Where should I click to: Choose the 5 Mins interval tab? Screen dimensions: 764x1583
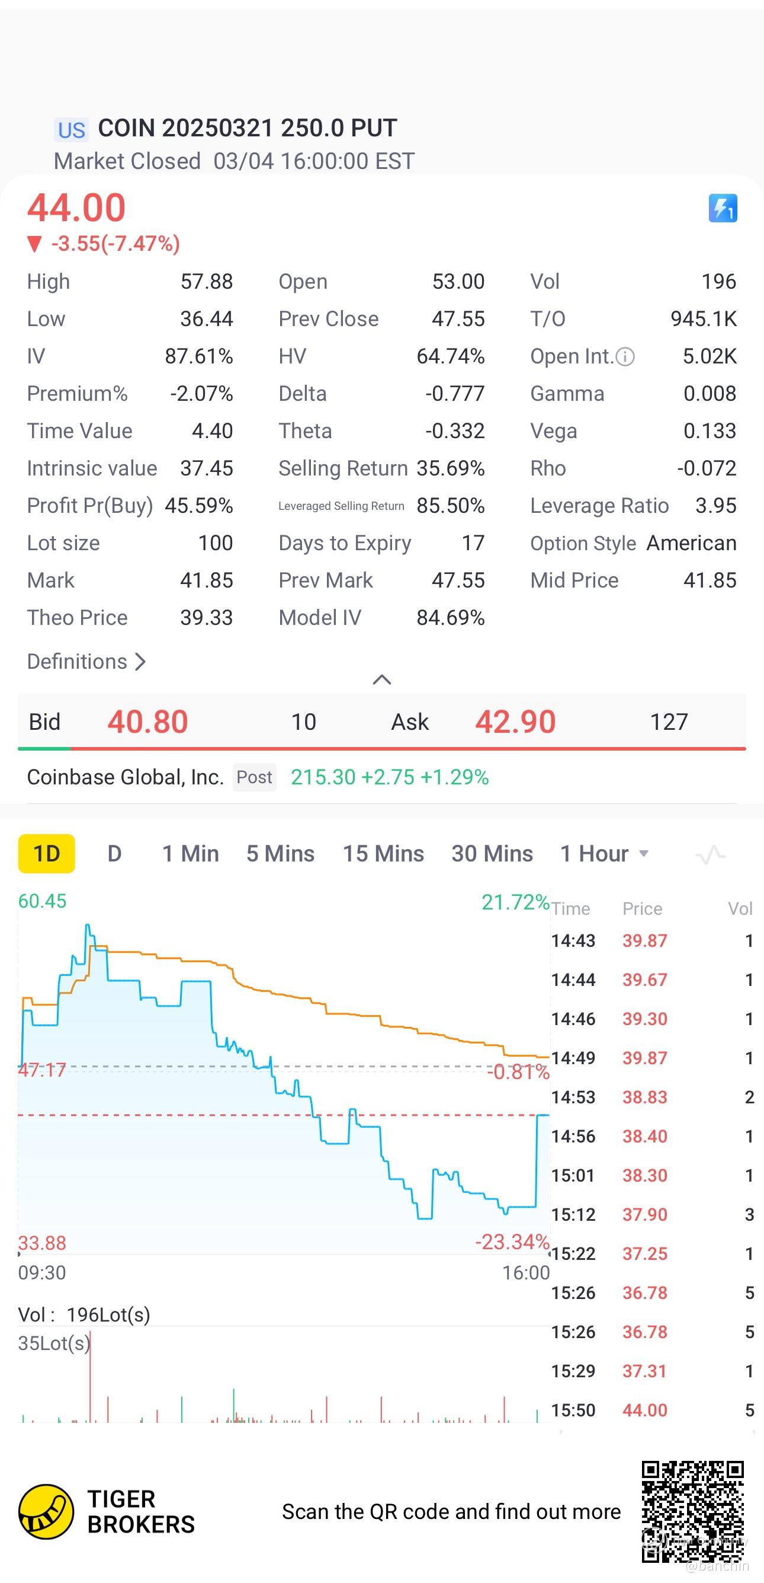click(x=281, y=854)
